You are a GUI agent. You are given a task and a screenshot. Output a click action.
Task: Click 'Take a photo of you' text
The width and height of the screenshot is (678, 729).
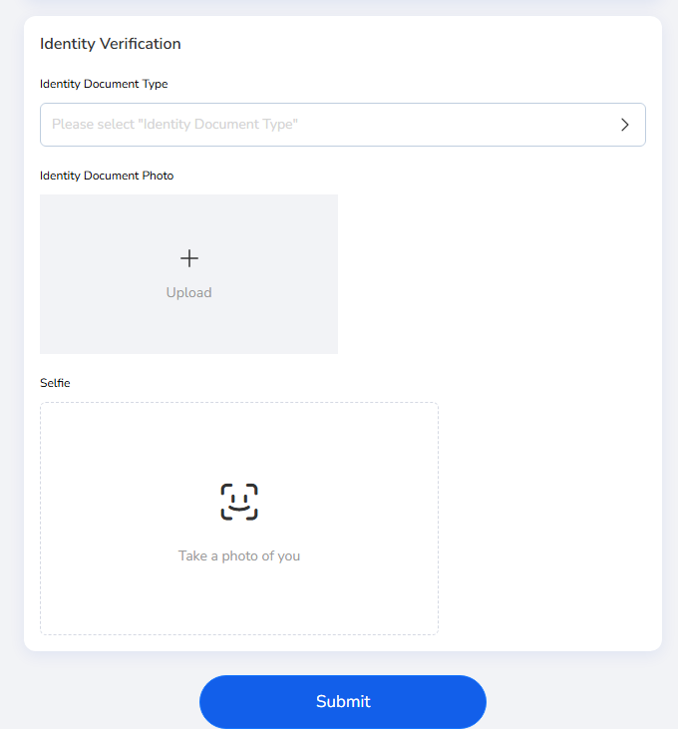(x=239, y=556)
